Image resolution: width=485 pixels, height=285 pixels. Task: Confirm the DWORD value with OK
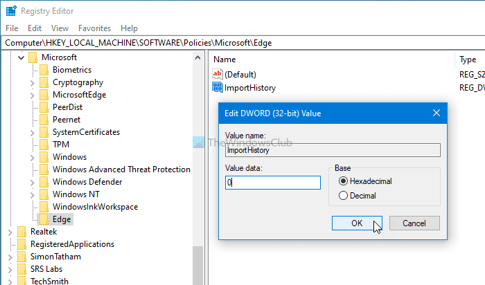[x=357, y=223]
